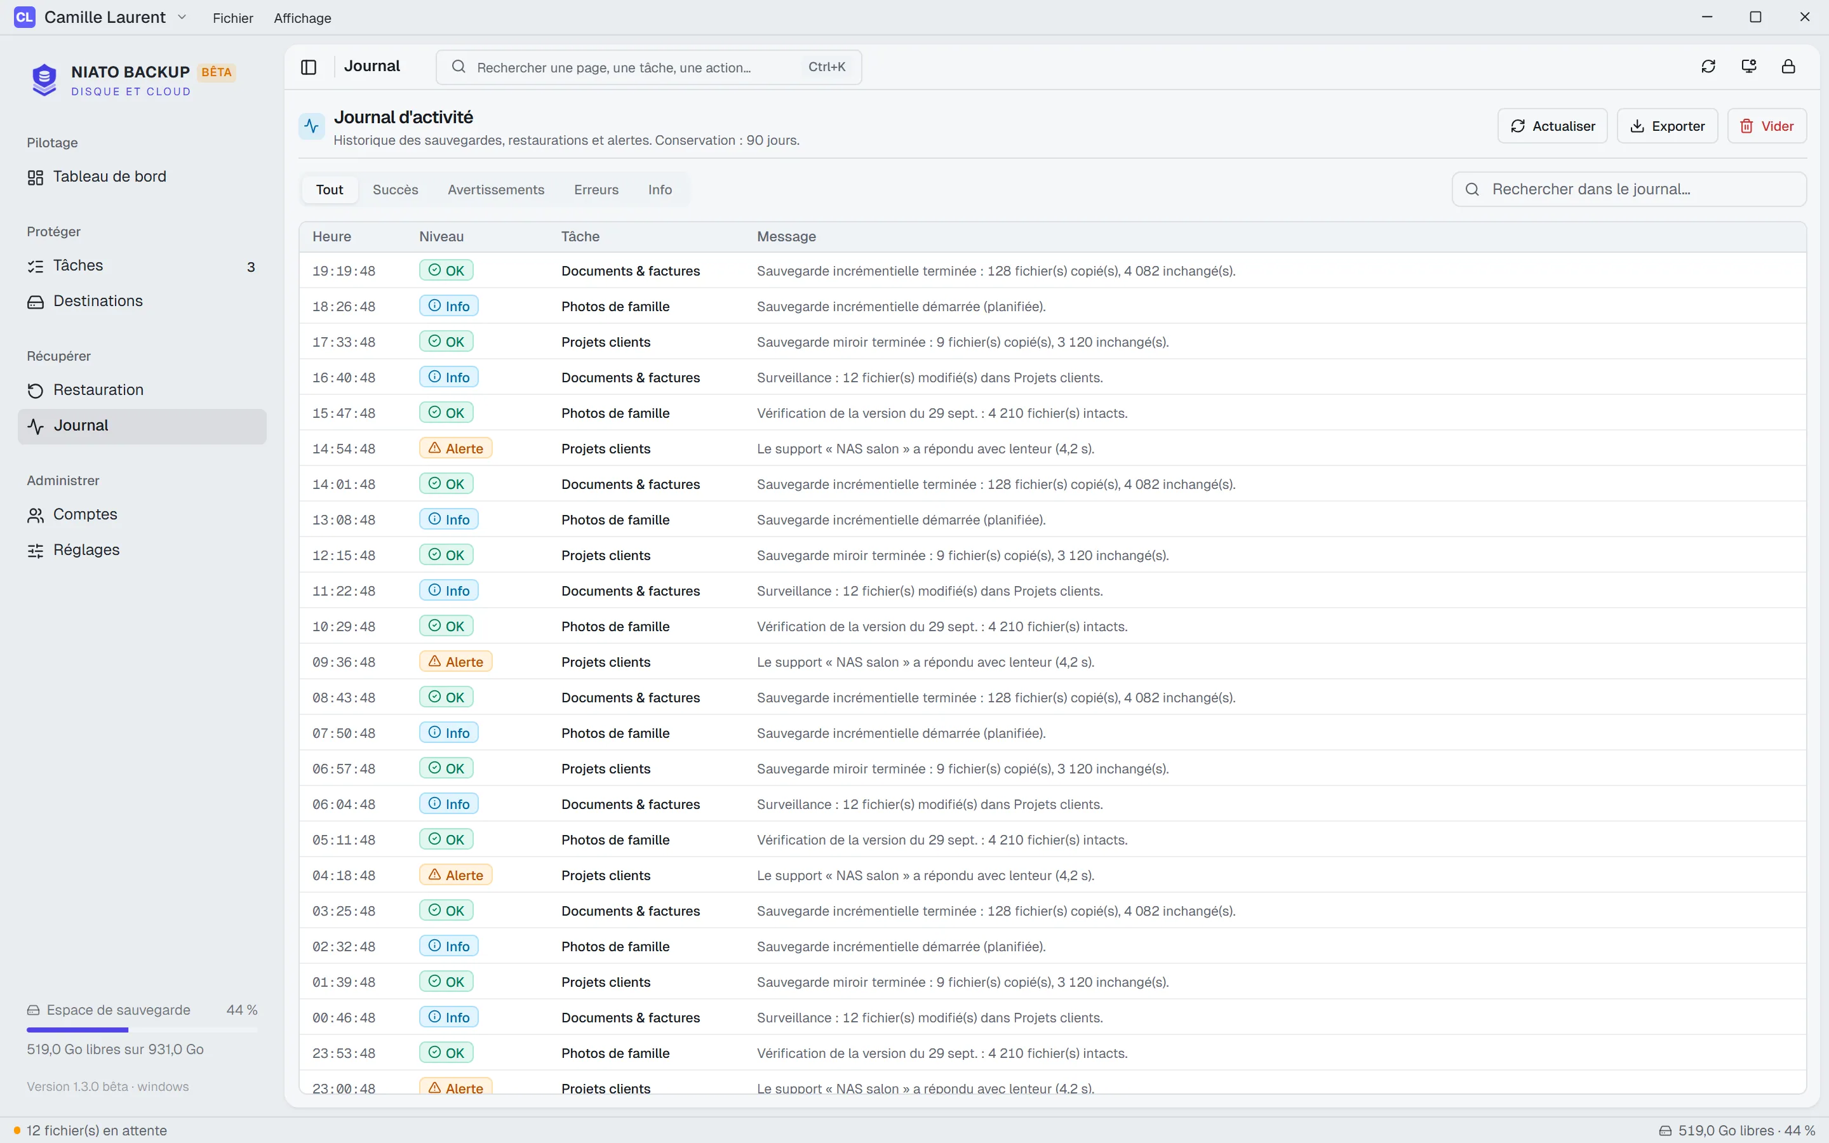Click the lock icon in top bar
Viewport: 1829px width, 1143px height.
tap(1788, 67)
